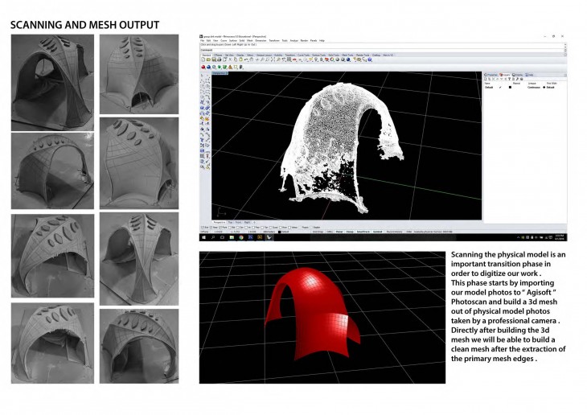This screenshot has width=587, height=415.
Task: Click the first red sphere render icon
Action: point(203,68)
